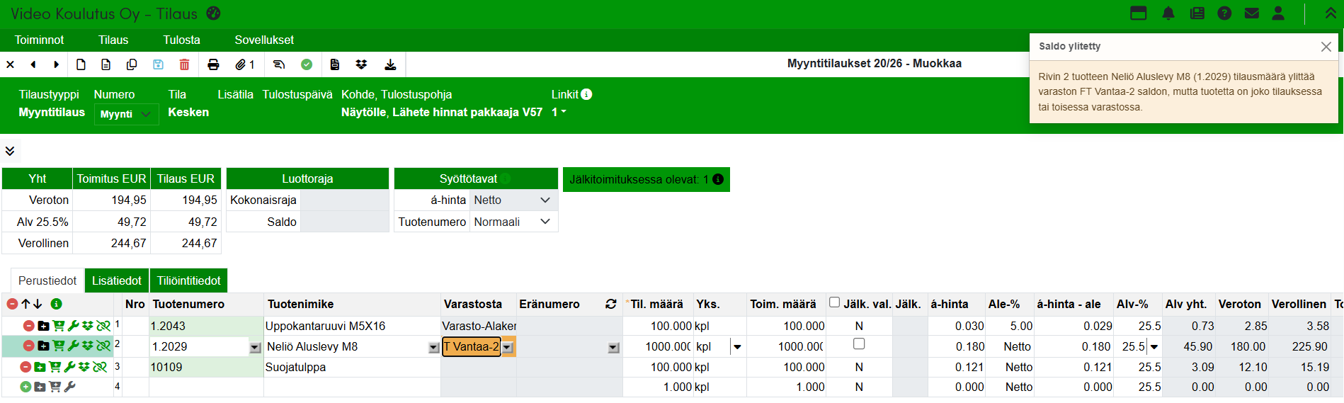
Task: Switch to the Lisätiedot tab
Action: (x=117, y=280)
